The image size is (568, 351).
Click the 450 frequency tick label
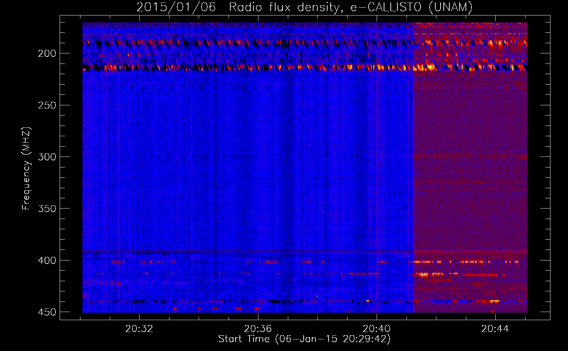pos(47,312)
